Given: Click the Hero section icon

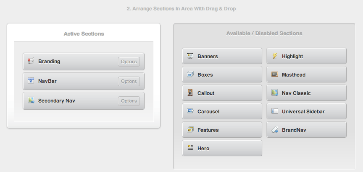Looking at the screenshot, I should (x=190, y=148).
